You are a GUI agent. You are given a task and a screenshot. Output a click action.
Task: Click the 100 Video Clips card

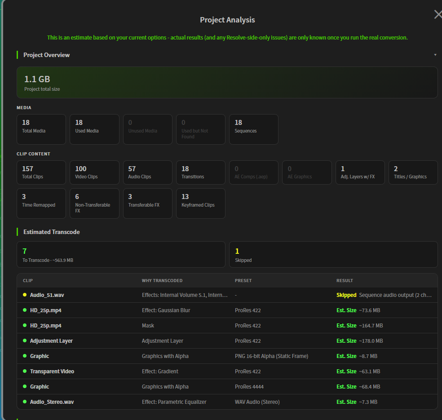pyautogui.click(x=94, y=172)
